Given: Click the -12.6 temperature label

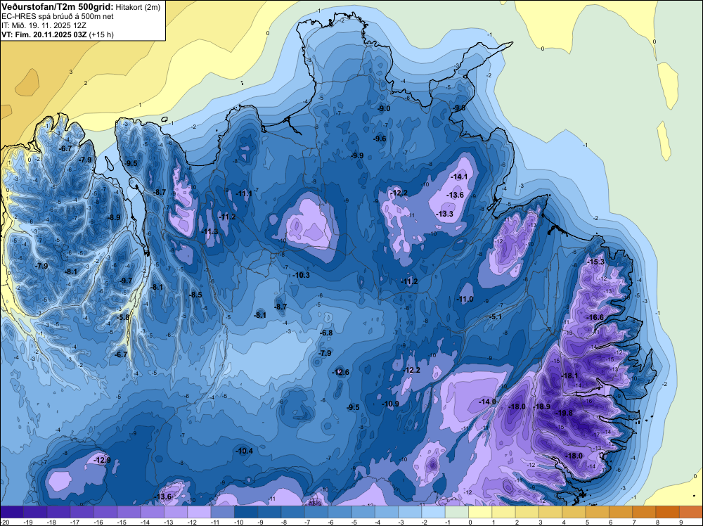Looking at the screenshot, I should 341,372.
